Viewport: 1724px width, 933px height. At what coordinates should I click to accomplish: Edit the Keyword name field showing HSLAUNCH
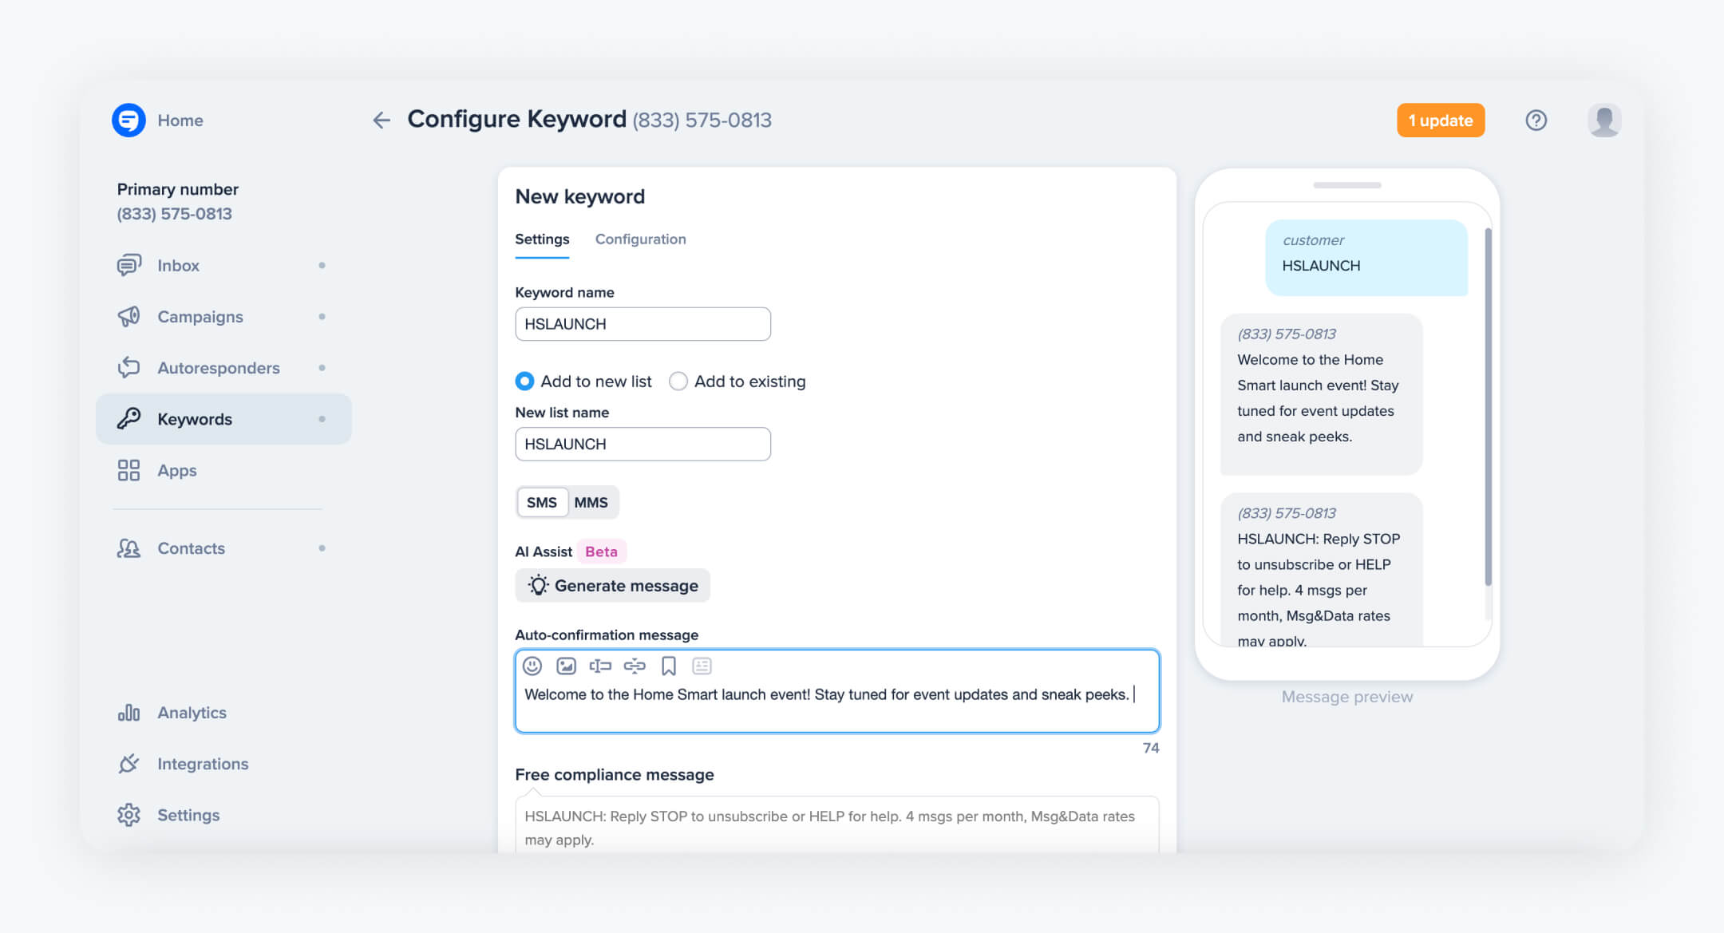point(643,323)
